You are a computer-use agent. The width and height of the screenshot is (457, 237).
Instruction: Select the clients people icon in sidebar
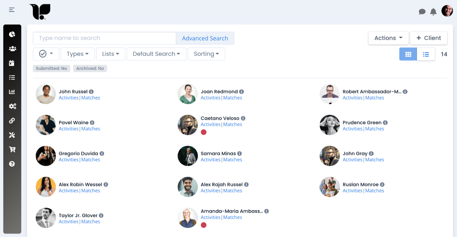point(12,49)
